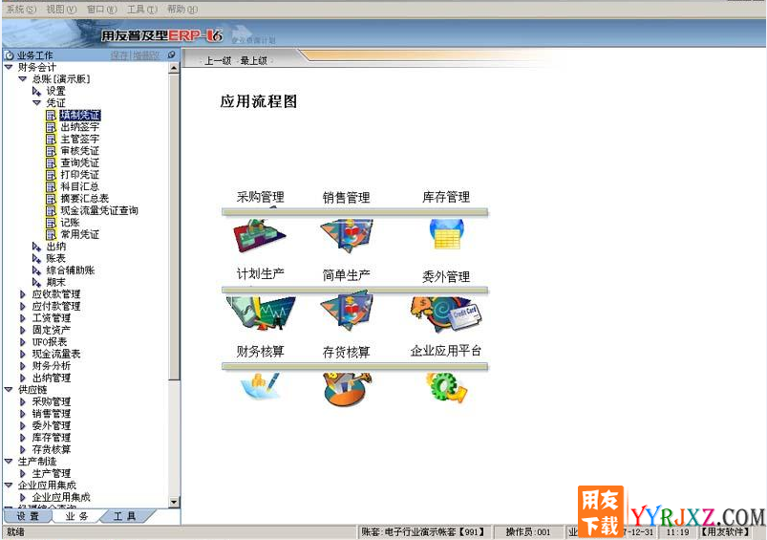Screen dimensions: 767x540
Task: Select 财务分析 in the tree
Action: (x=52, y=366)
